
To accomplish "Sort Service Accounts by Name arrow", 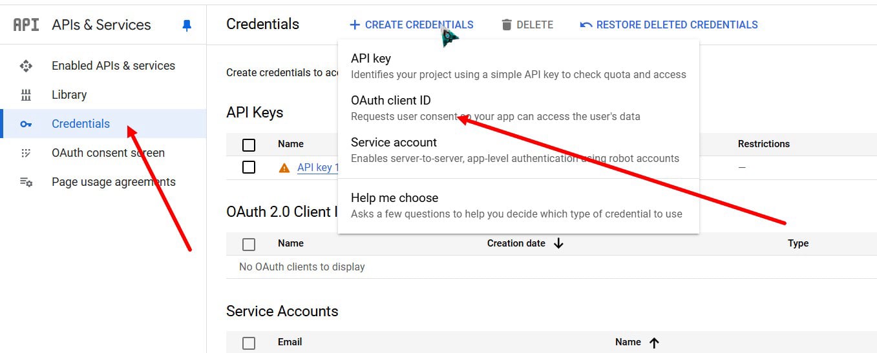I will point(654,343).
